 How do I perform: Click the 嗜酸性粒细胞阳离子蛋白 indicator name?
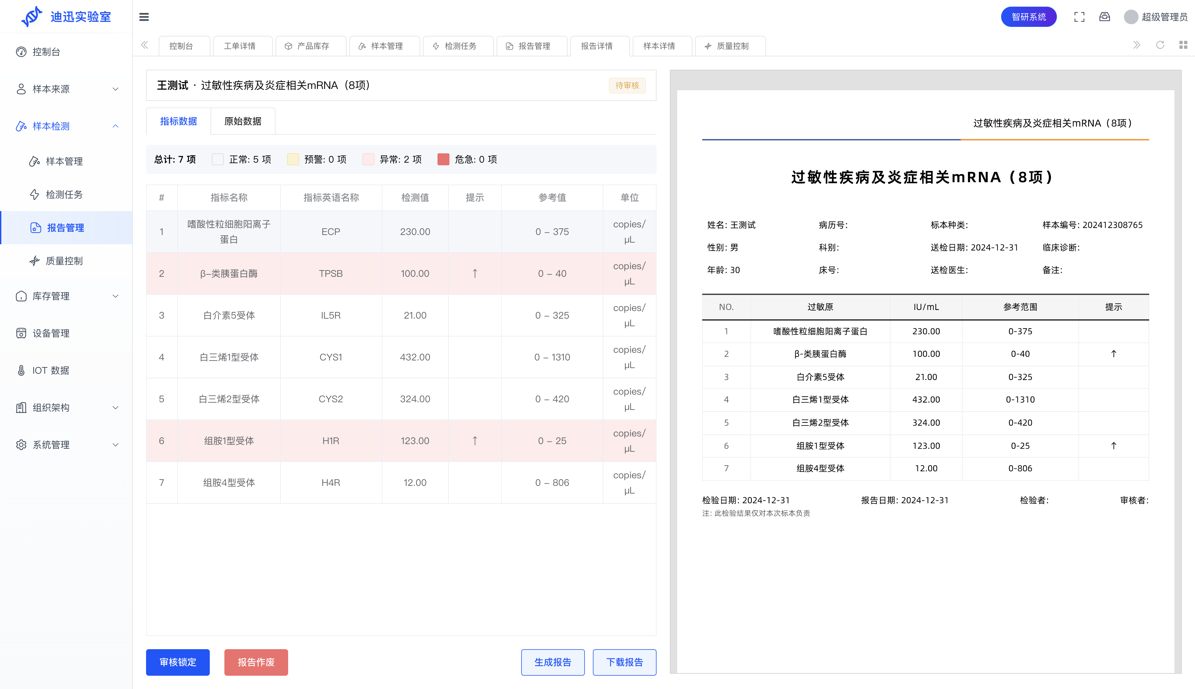tap(229, 232)
